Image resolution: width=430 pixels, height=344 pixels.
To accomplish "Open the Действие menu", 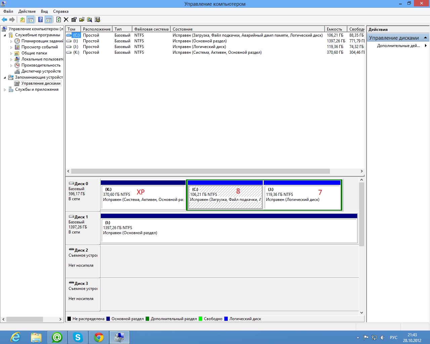I will pos(27,11).
